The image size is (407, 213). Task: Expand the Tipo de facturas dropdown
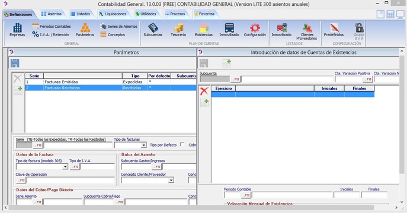click(143, 146)
